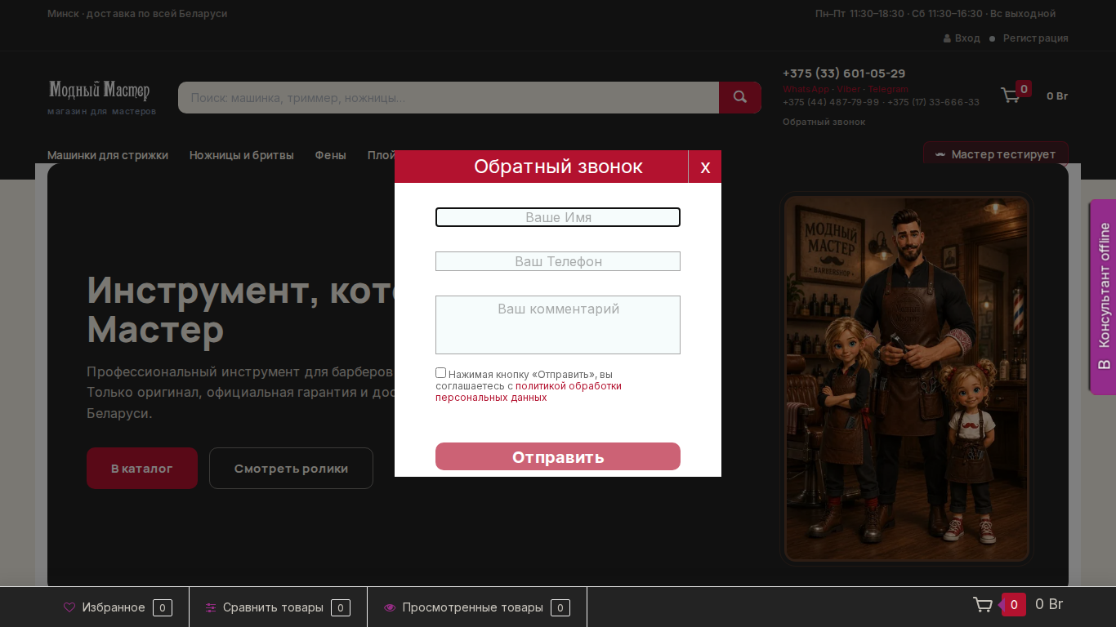Click the 0 Br total in bottom bar
1116x627 pixels.
click(x=1049, y=604)
